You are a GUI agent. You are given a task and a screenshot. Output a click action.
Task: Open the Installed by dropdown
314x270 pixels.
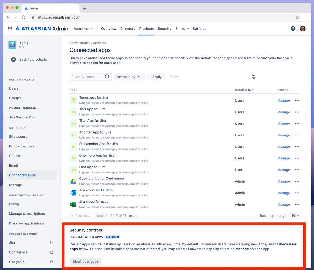(x=129, y=77)
